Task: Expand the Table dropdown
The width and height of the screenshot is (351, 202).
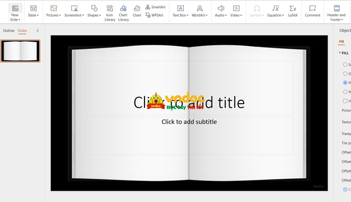Action: (x=33, y=16)
